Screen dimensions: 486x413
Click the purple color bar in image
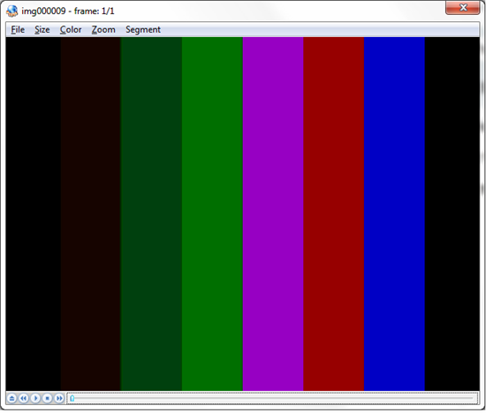273,214
